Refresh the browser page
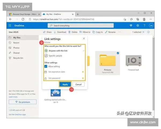Image resolution: width=161 pixels, height=129 pixels. [x=23, y=19]
